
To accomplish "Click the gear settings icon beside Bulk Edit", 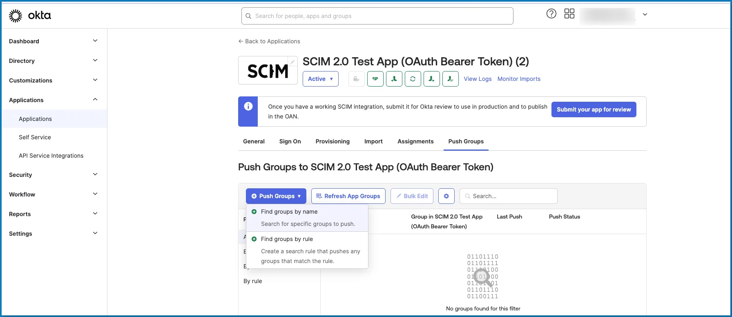I will pyautogui.click(x=446, y=196).
